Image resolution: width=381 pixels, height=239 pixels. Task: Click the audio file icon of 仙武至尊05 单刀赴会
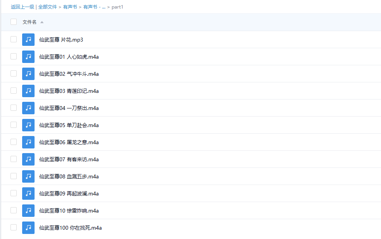[x=28, y=125]
